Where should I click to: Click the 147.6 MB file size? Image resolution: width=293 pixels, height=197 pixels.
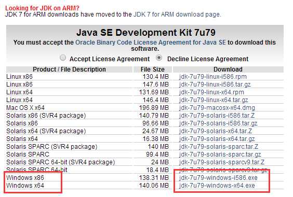tap(156, 85)
